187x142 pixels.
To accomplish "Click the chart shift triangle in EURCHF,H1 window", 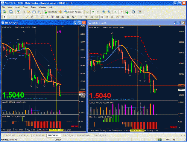I will [63, 26].
